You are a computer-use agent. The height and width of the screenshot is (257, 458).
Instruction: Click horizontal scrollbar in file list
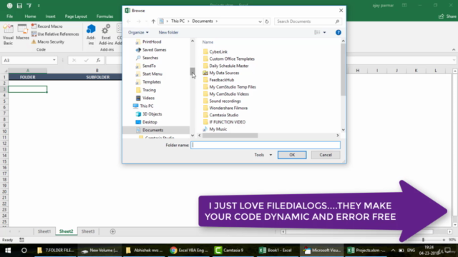tap(230, 136)
